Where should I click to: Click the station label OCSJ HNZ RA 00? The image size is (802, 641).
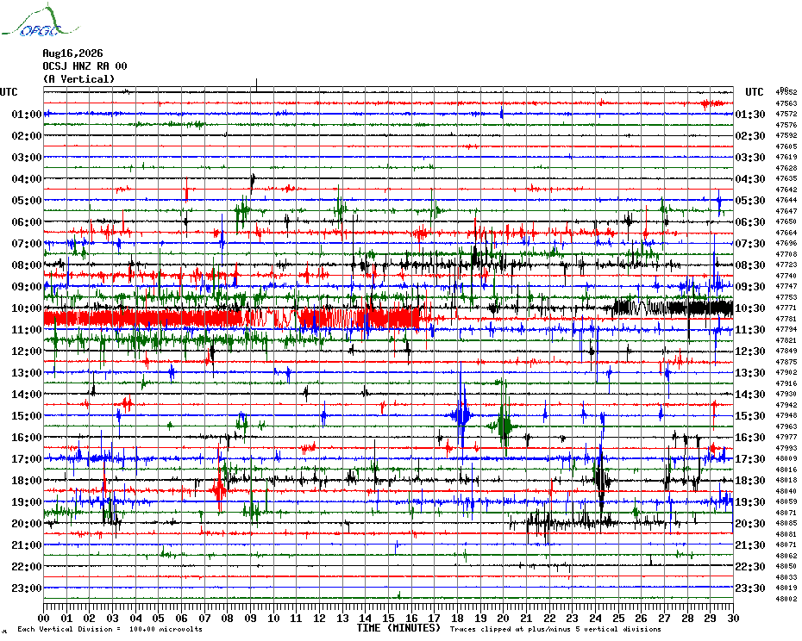pyautogui.click(x=85, y=66)
